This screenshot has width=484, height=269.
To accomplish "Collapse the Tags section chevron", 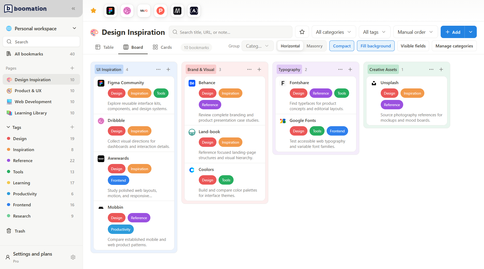I will click(8, 127).
